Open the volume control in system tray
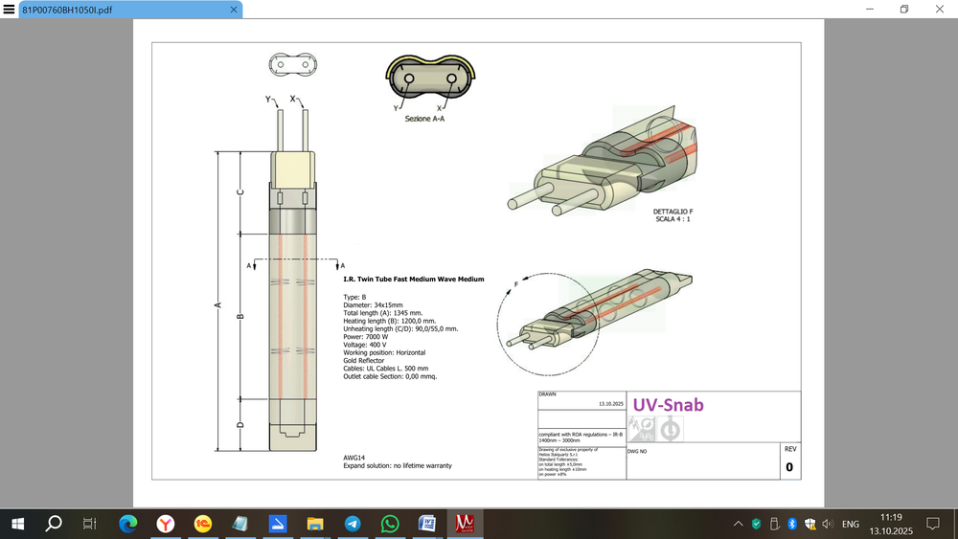 tap(827, 524)
